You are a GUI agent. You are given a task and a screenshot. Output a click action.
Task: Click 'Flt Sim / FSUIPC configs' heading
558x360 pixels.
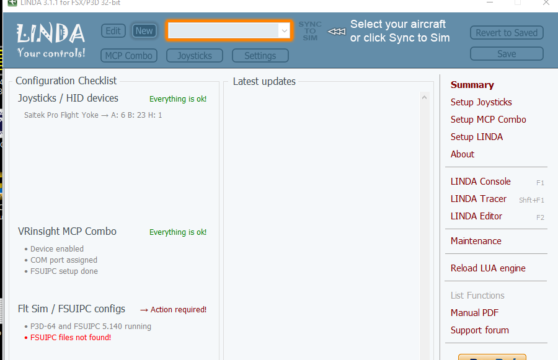[71, 309]
